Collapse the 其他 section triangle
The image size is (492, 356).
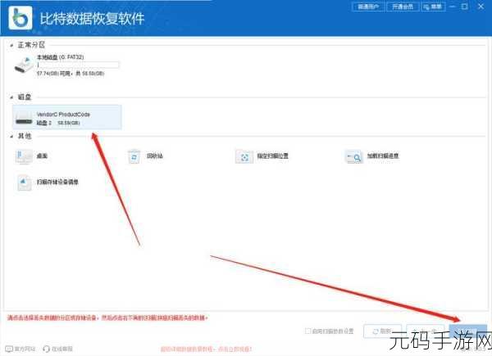[x=11, y=136]
